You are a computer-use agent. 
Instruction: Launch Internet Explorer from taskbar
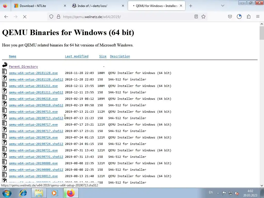[x=23, y=193]
